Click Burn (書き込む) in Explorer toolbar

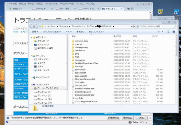point(80,31)
